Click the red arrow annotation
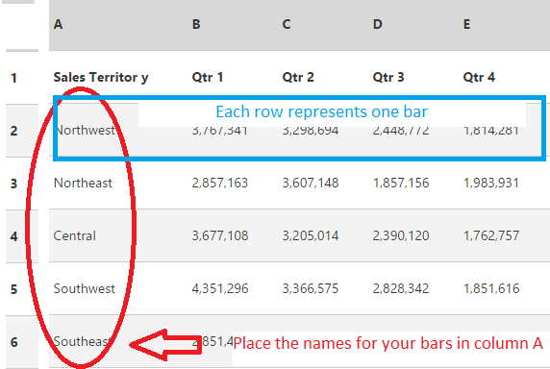This screenshot has height=369, width=550. [x=165, y=345]
